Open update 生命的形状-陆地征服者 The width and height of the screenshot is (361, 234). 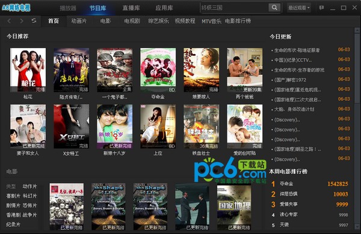coord(297,50)
